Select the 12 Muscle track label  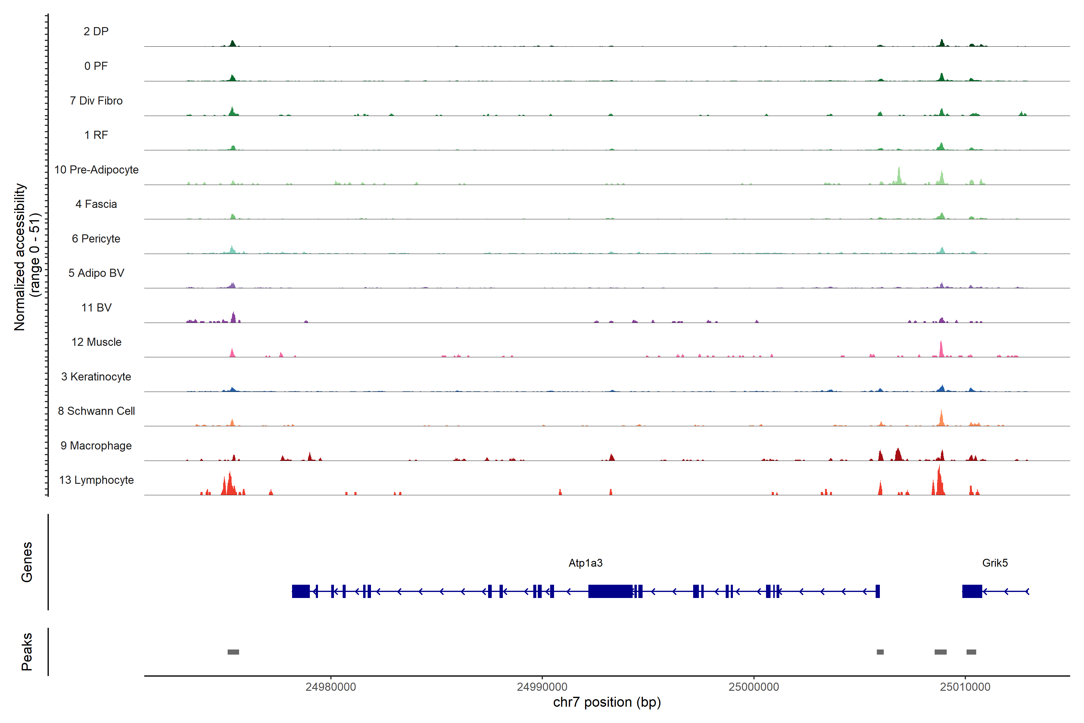pyautogui.click(x=96, y=342)
